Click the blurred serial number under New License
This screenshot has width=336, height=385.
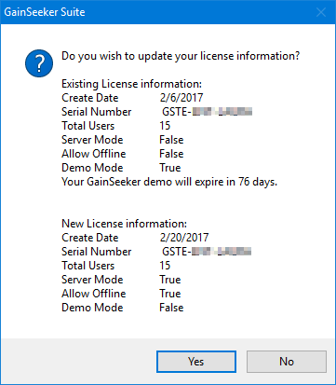pyautogui.click(x=207, y=252)
